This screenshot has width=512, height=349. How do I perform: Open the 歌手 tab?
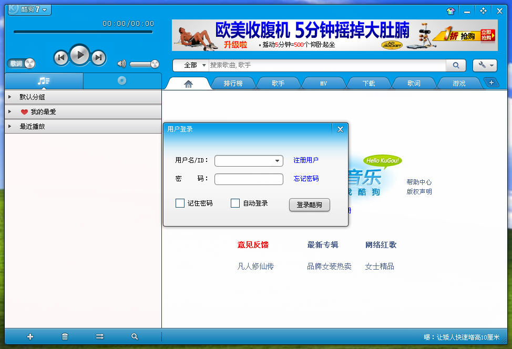click(x=278, y=84)
